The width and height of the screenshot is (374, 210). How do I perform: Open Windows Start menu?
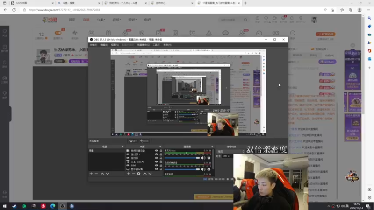click(5, 206)
